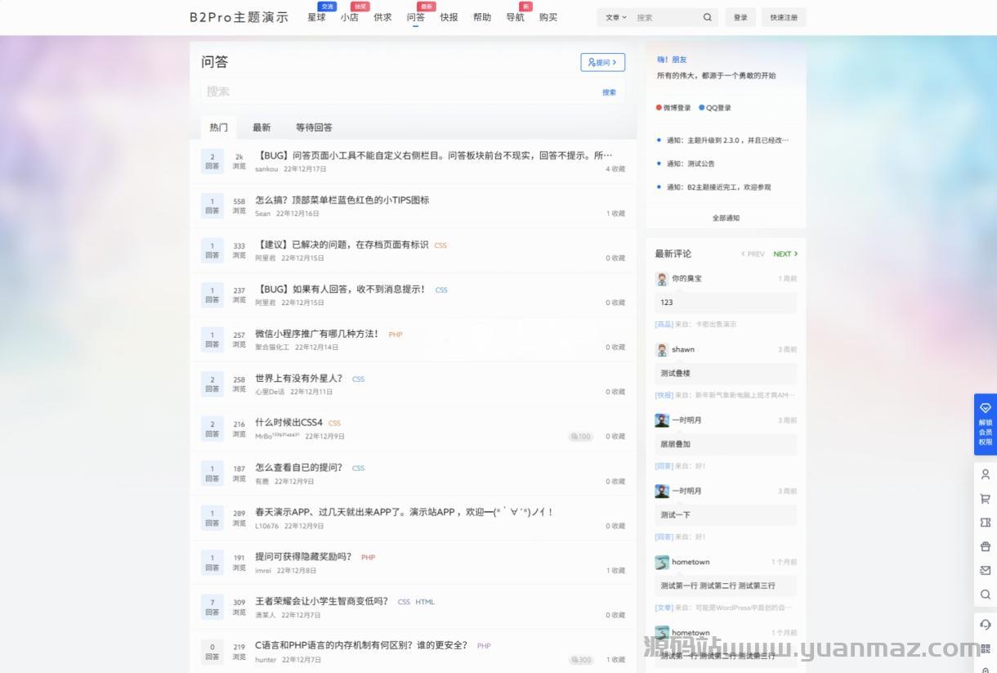
Task: Click the 全部通知 link
Action: tap(726, 218)
